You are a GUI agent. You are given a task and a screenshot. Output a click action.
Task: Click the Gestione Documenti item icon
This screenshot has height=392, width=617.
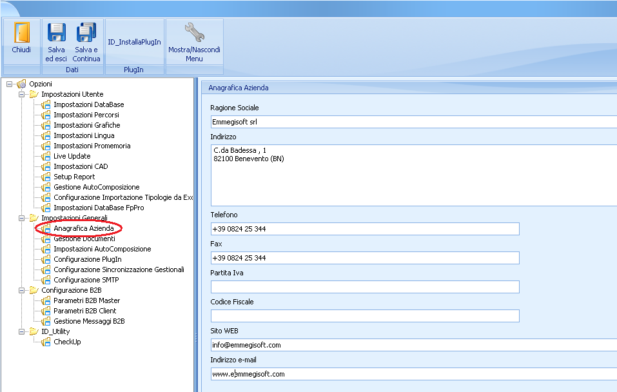point(46,239)
